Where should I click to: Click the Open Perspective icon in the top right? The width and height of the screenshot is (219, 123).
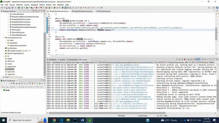[214, 8]
